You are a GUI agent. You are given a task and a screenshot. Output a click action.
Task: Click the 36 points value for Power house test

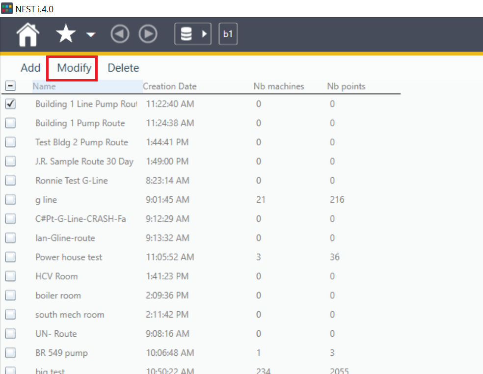tap(335, 257)
